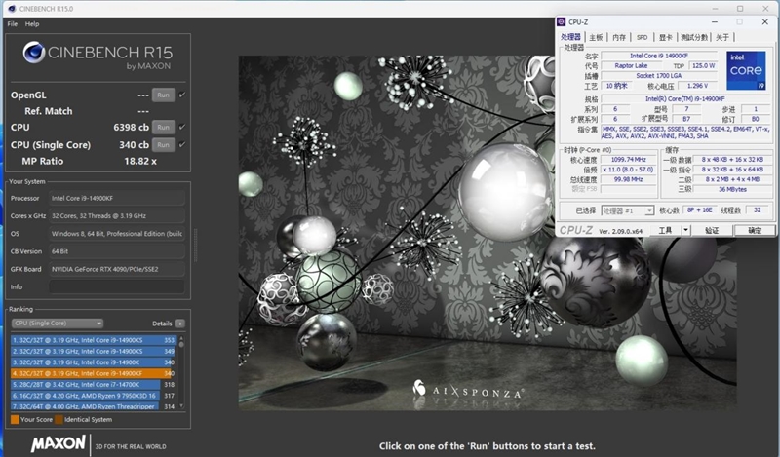This screenshot has height=457, width=780.
Task: Open the Help menu in Cinebench
Action: (x=32, y=23)
